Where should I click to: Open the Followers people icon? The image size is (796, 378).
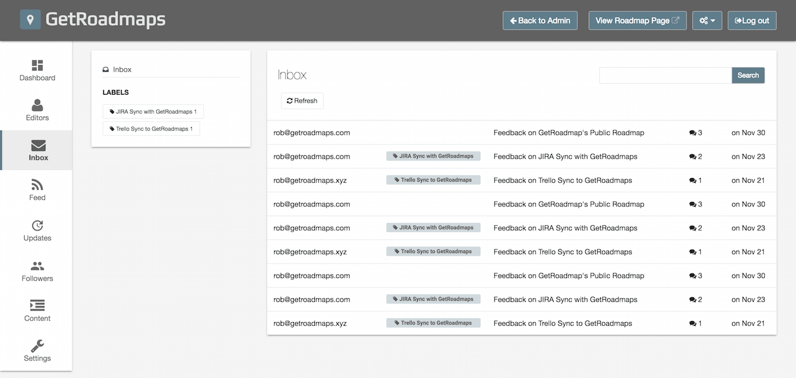(x=37, y=266)
